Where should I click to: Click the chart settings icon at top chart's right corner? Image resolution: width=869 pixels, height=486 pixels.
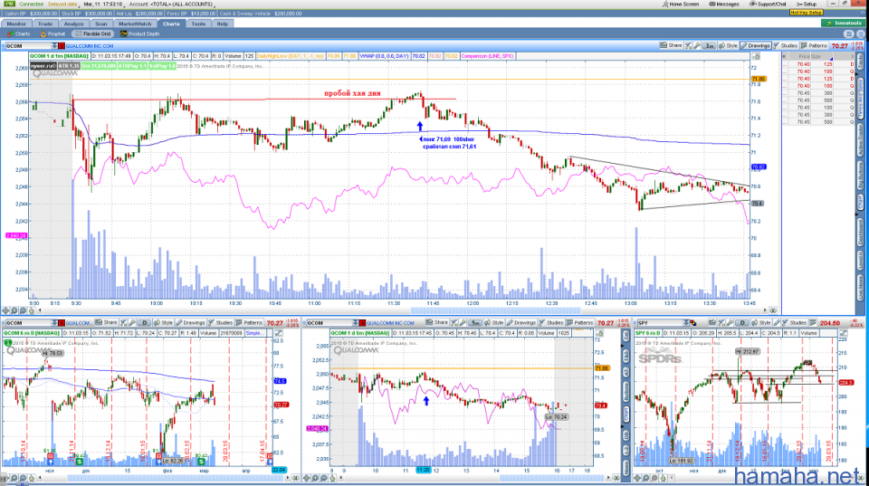click(756, 56)
